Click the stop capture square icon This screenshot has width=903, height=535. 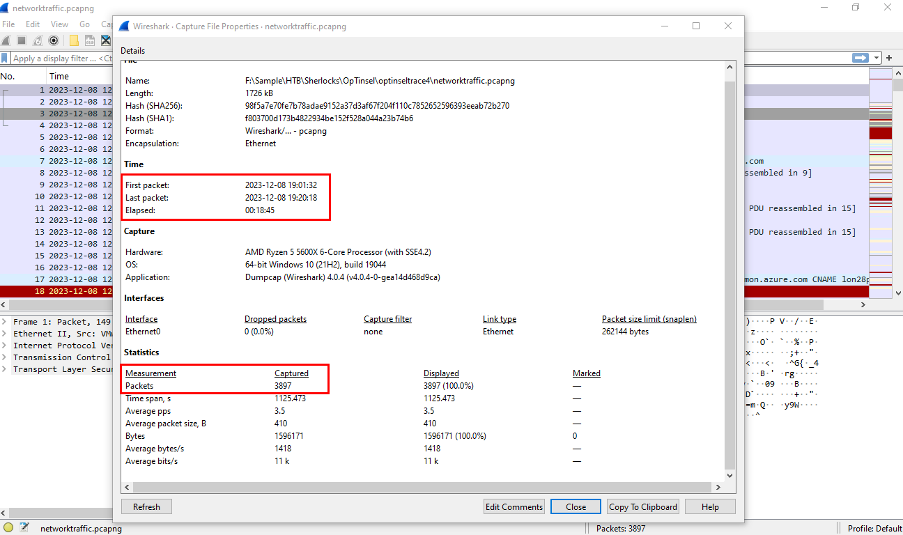pyautogui.click(x=22, y=40)
